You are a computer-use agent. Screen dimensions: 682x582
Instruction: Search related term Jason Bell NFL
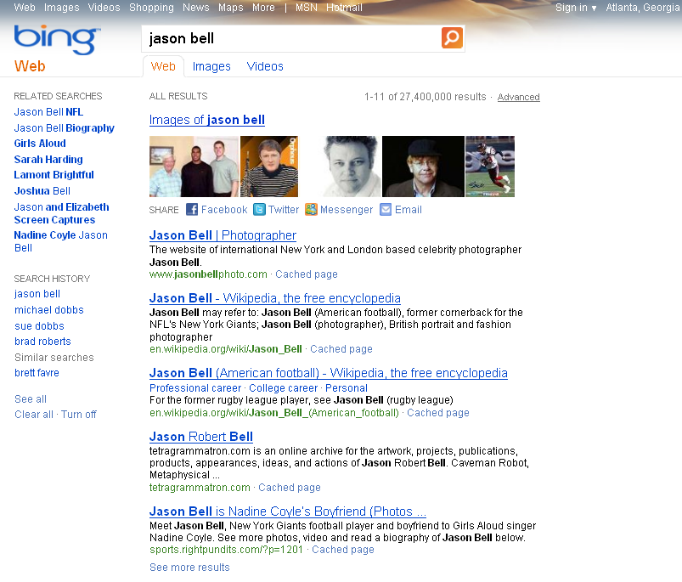(48, 112)
